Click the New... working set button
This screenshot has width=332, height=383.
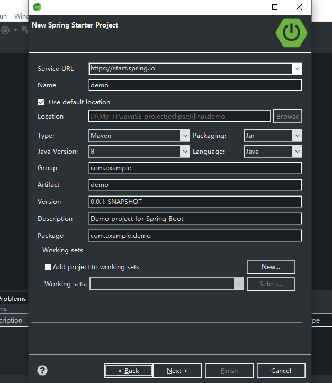[271, 267]
